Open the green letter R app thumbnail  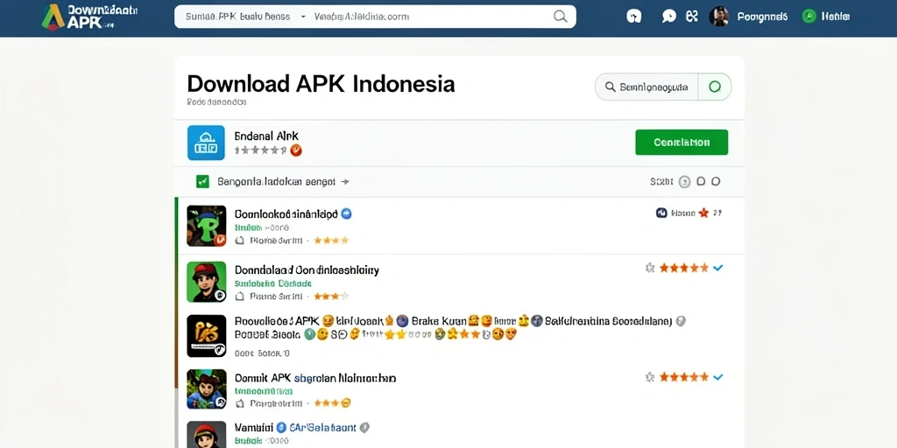[x=207, y=226]
